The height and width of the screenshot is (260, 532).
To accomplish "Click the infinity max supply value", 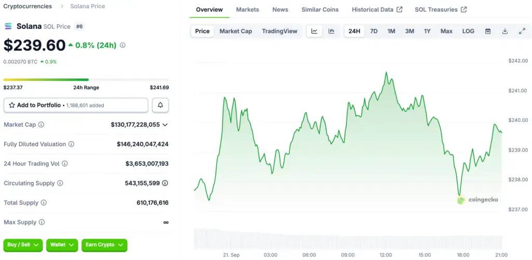I will coord(166,222).
